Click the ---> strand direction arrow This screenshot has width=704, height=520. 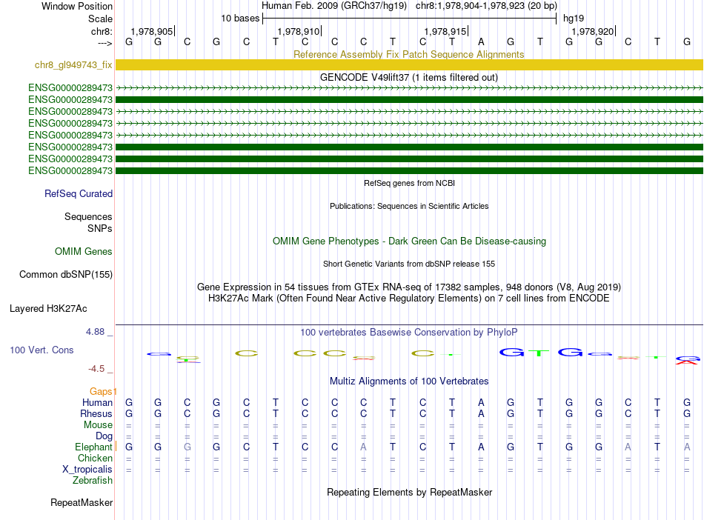[104, 43]
